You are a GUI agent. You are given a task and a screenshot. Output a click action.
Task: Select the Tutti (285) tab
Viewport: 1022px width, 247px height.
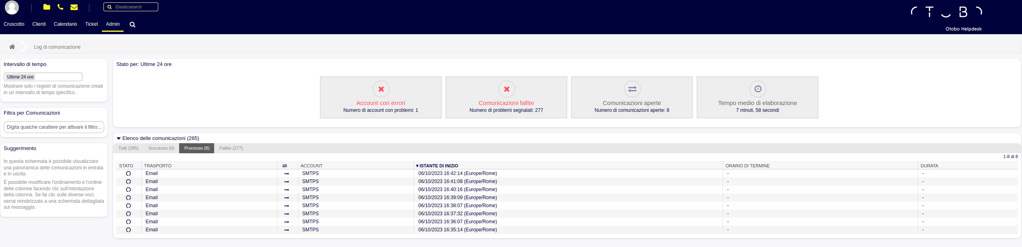coord(128,148)
